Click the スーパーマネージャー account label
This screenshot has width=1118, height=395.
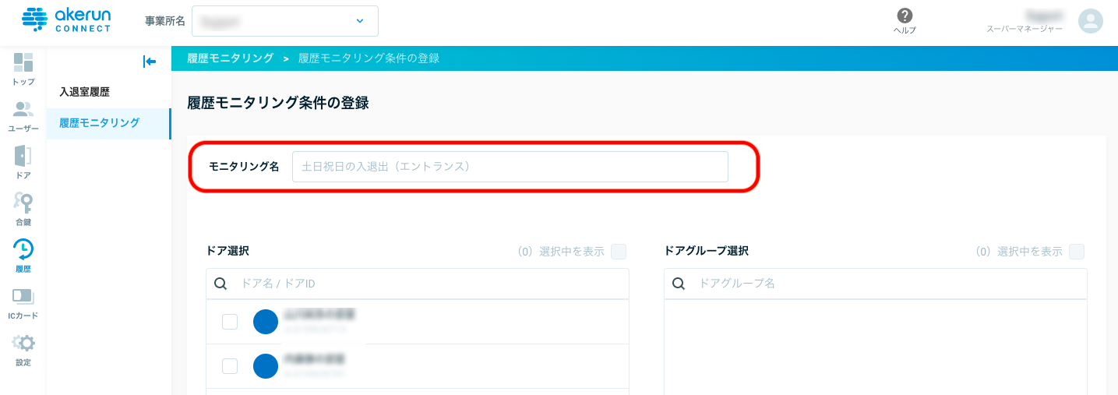[x=1025, y=29]
